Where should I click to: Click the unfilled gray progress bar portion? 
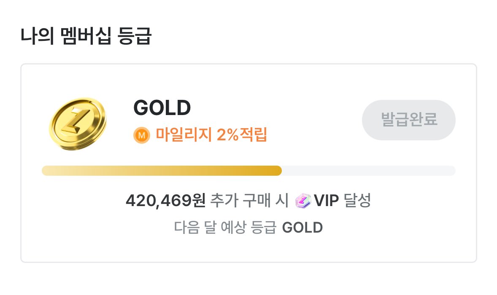point(369,171)
